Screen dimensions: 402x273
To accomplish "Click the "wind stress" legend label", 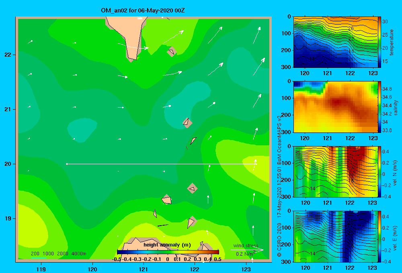I will pyautogui.click(x=246, y=245).
